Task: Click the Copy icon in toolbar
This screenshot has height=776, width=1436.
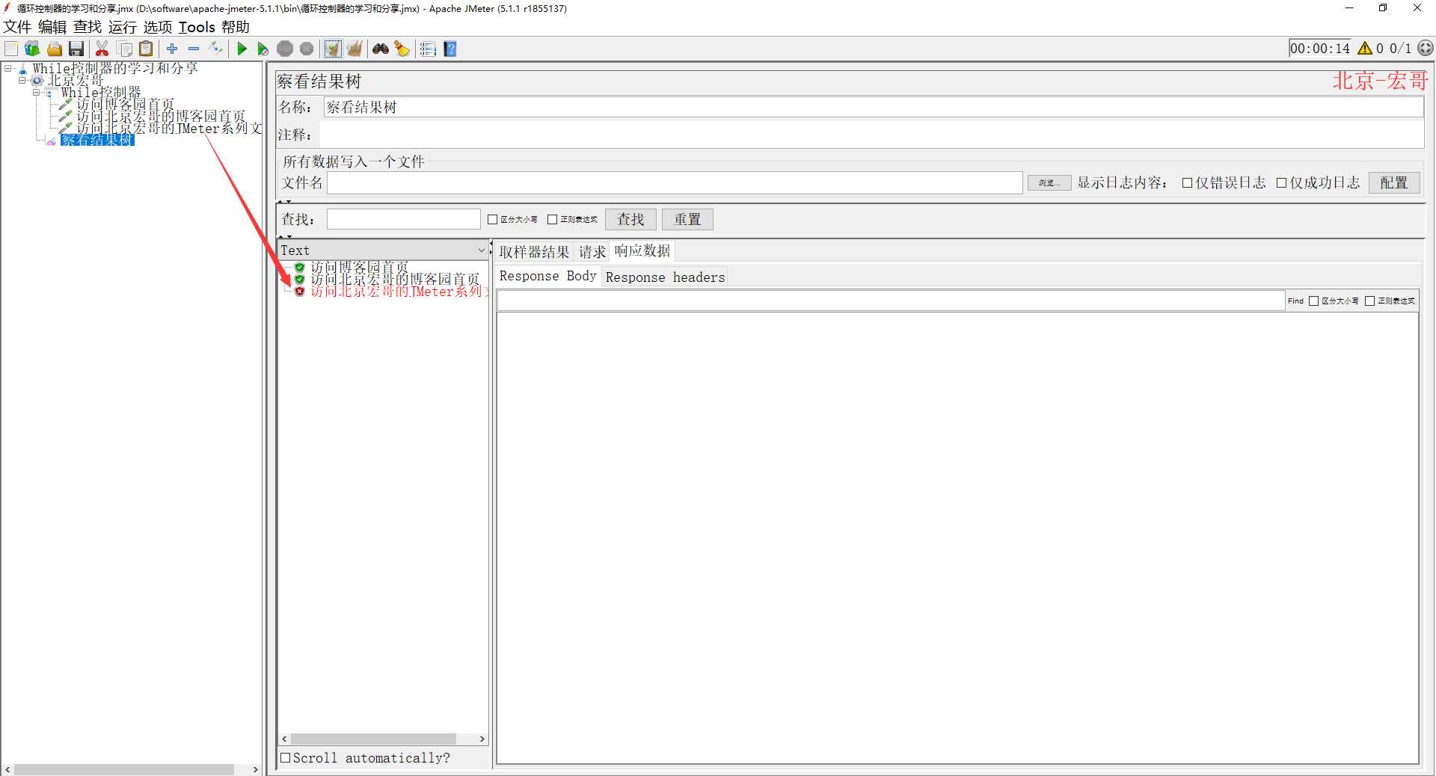Action: coord(125,49)
